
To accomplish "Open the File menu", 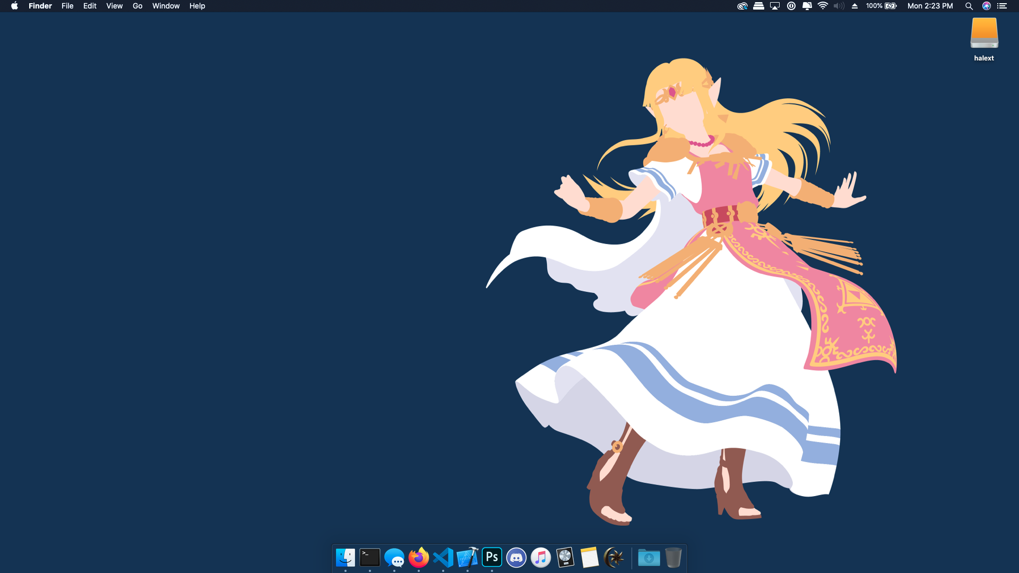I will (67, 6).
